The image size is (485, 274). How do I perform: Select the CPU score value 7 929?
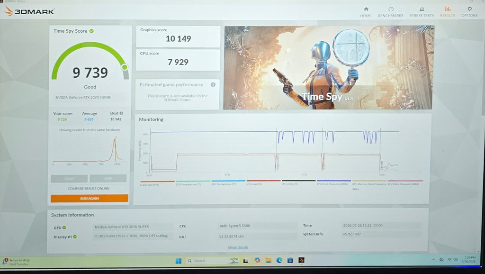[x=178, y=62]
